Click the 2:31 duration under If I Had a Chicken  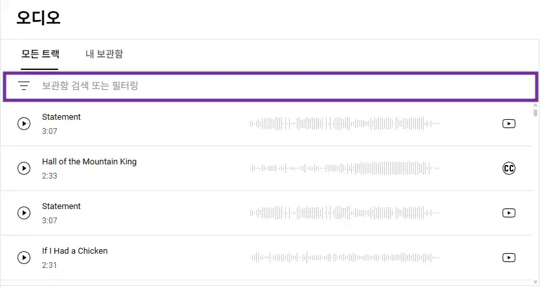[50, 265]
